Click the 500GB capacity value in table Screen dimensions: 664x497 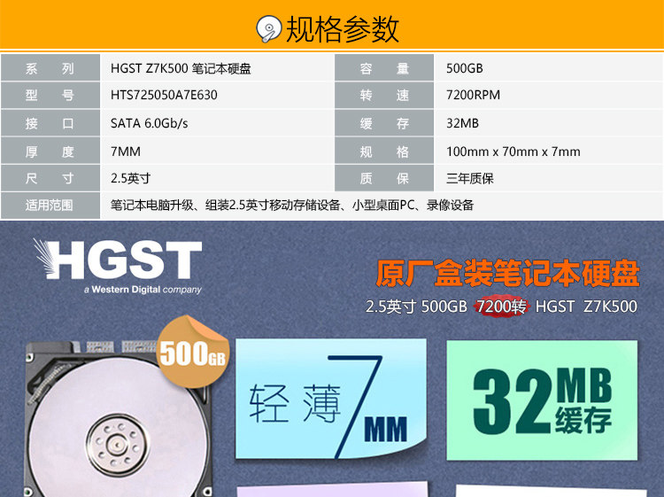tap(465, 68)
